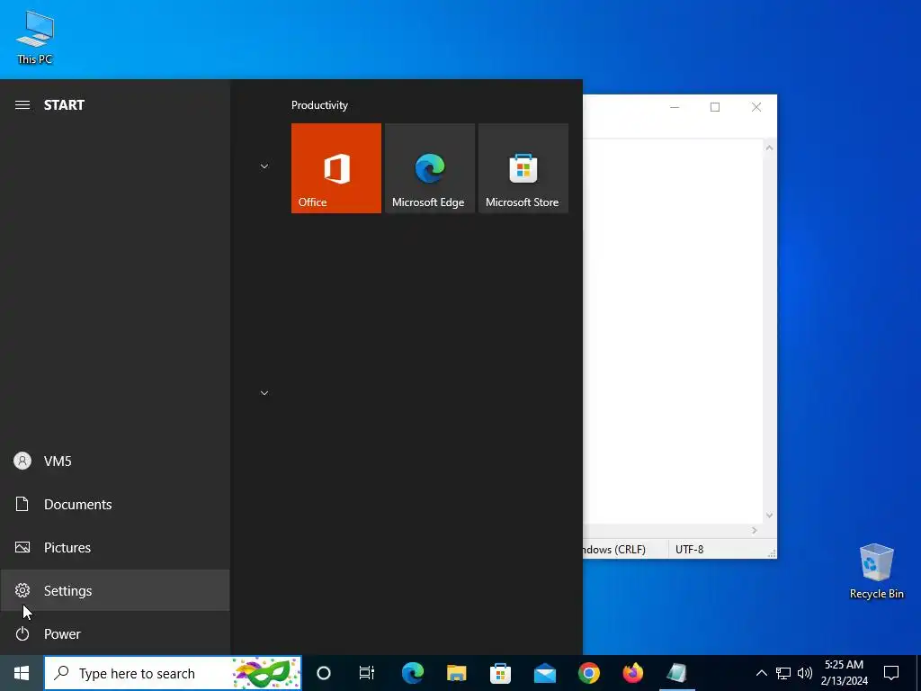Viewport: 921px width, 691px height.
Task: Open Settings from Start menu
Action: [115, 590]
